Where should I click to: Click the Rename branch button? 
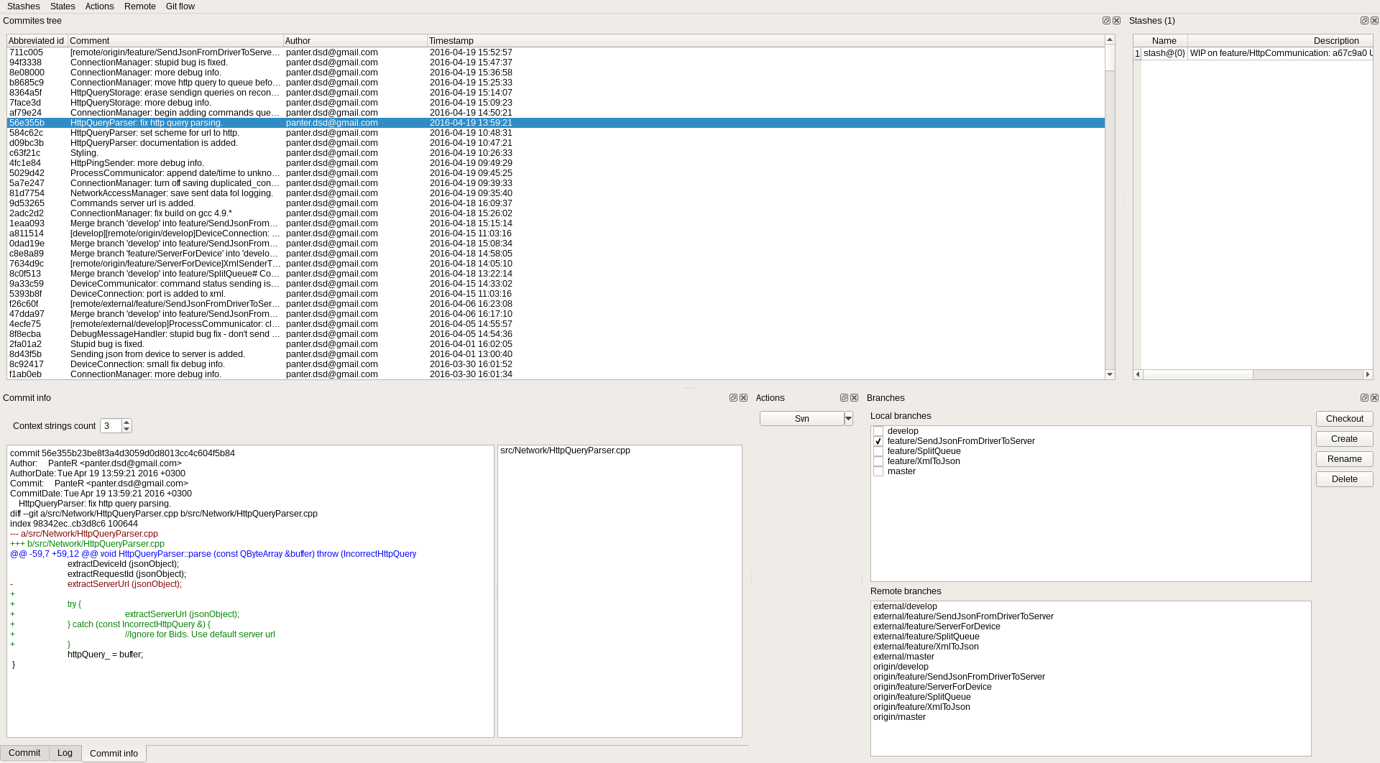[1344, 459]
